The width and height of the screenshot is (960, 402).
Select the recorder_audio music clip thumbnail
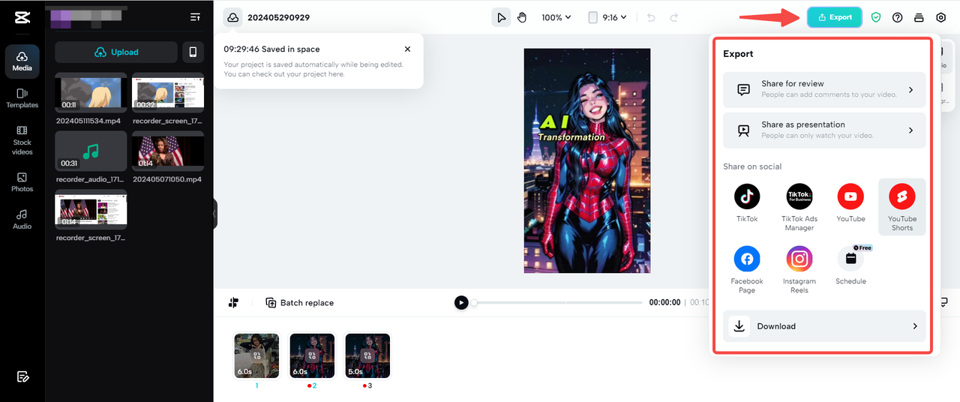click(x=91, y=151)
